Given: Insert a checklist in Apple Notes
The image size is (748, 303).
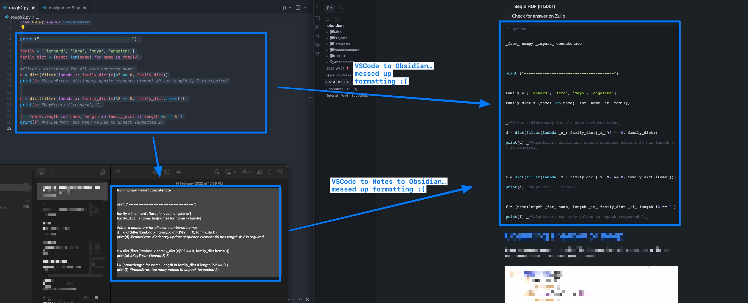Looking at the screenshot, I should [x=167, y=172].
